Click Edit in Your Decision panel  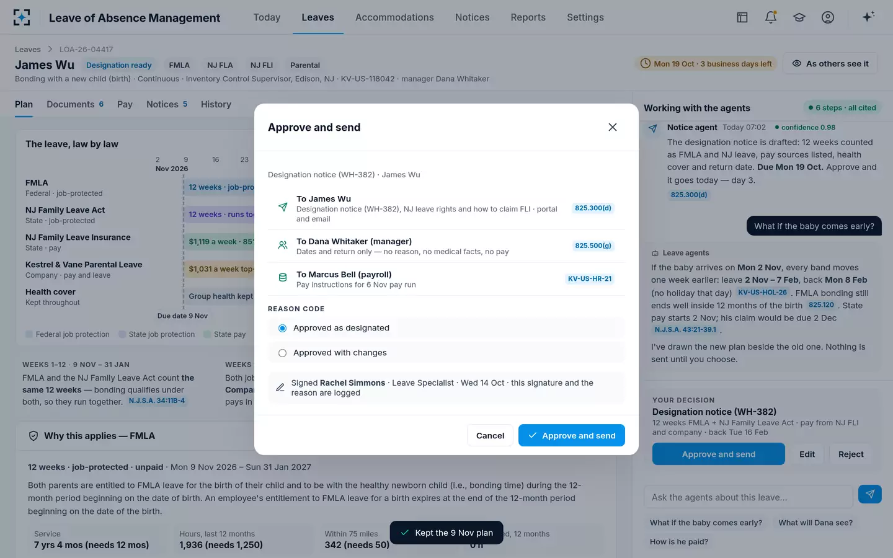pyautogui.click(x=807, y=454)
